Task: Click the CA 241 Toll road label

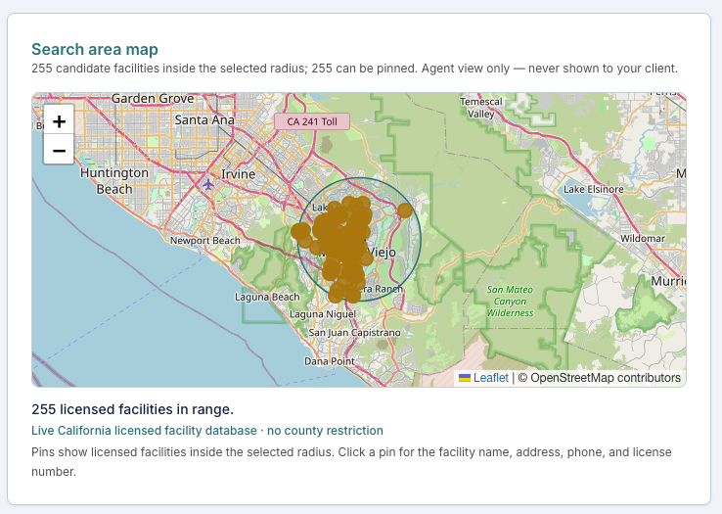Action: (312, 121)
